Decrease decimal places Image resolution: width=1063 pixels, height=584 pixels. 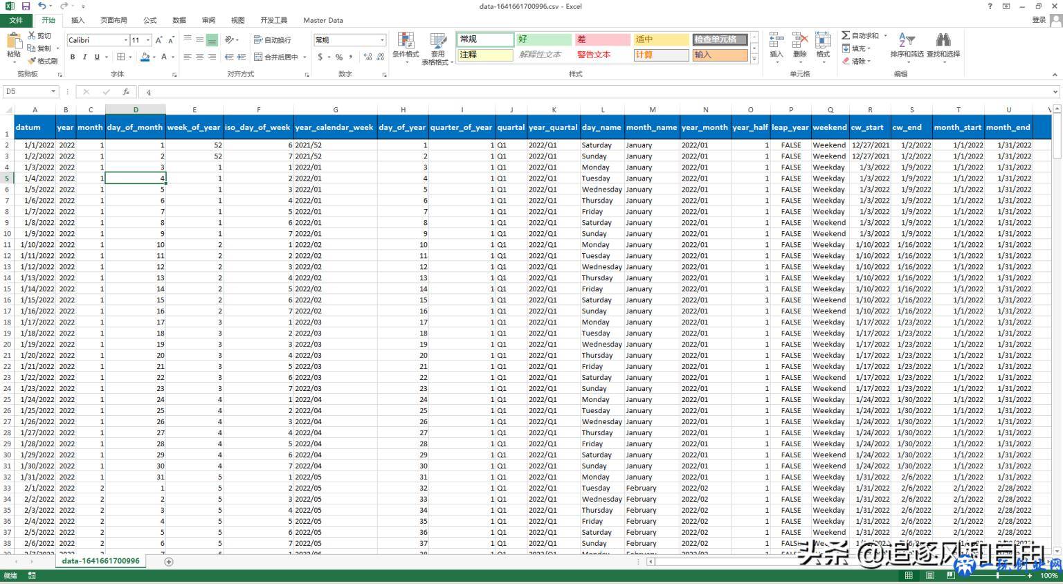(381, 57)
